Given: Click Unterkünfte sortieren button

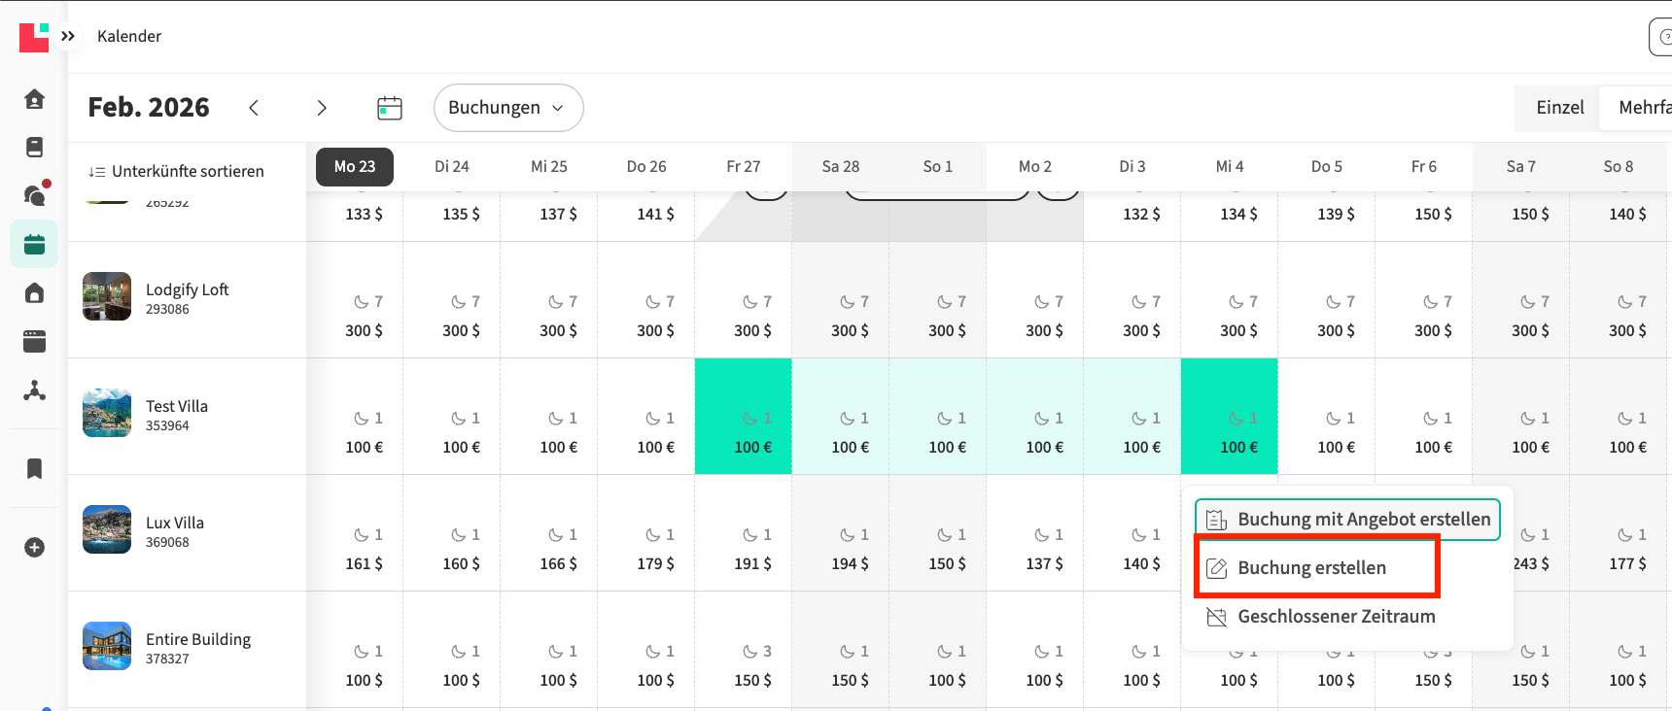Looking at the screenshot, I should point(177,172).
